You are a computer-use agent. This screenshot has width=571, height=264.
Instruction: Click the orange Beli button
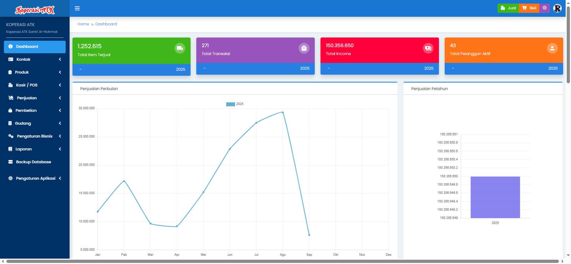(529, 8)
